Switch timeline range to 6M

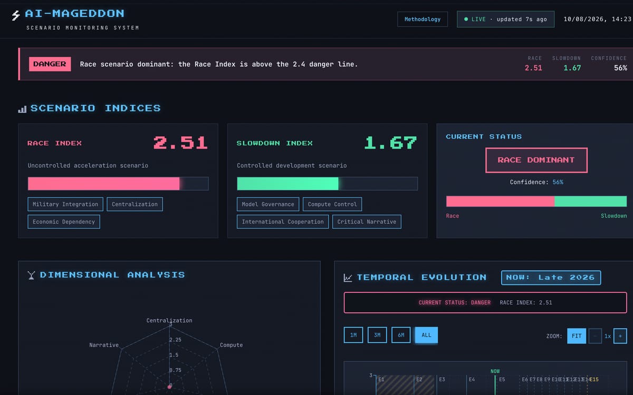401,335
